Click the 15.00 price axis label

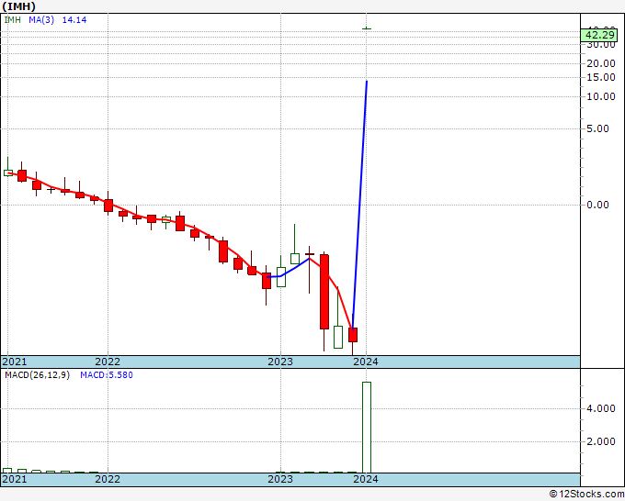click(x=601, y=77)
